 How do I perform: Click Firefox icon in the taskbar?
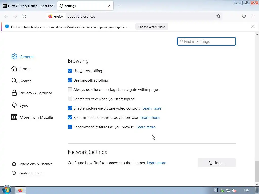click(20, 190)
